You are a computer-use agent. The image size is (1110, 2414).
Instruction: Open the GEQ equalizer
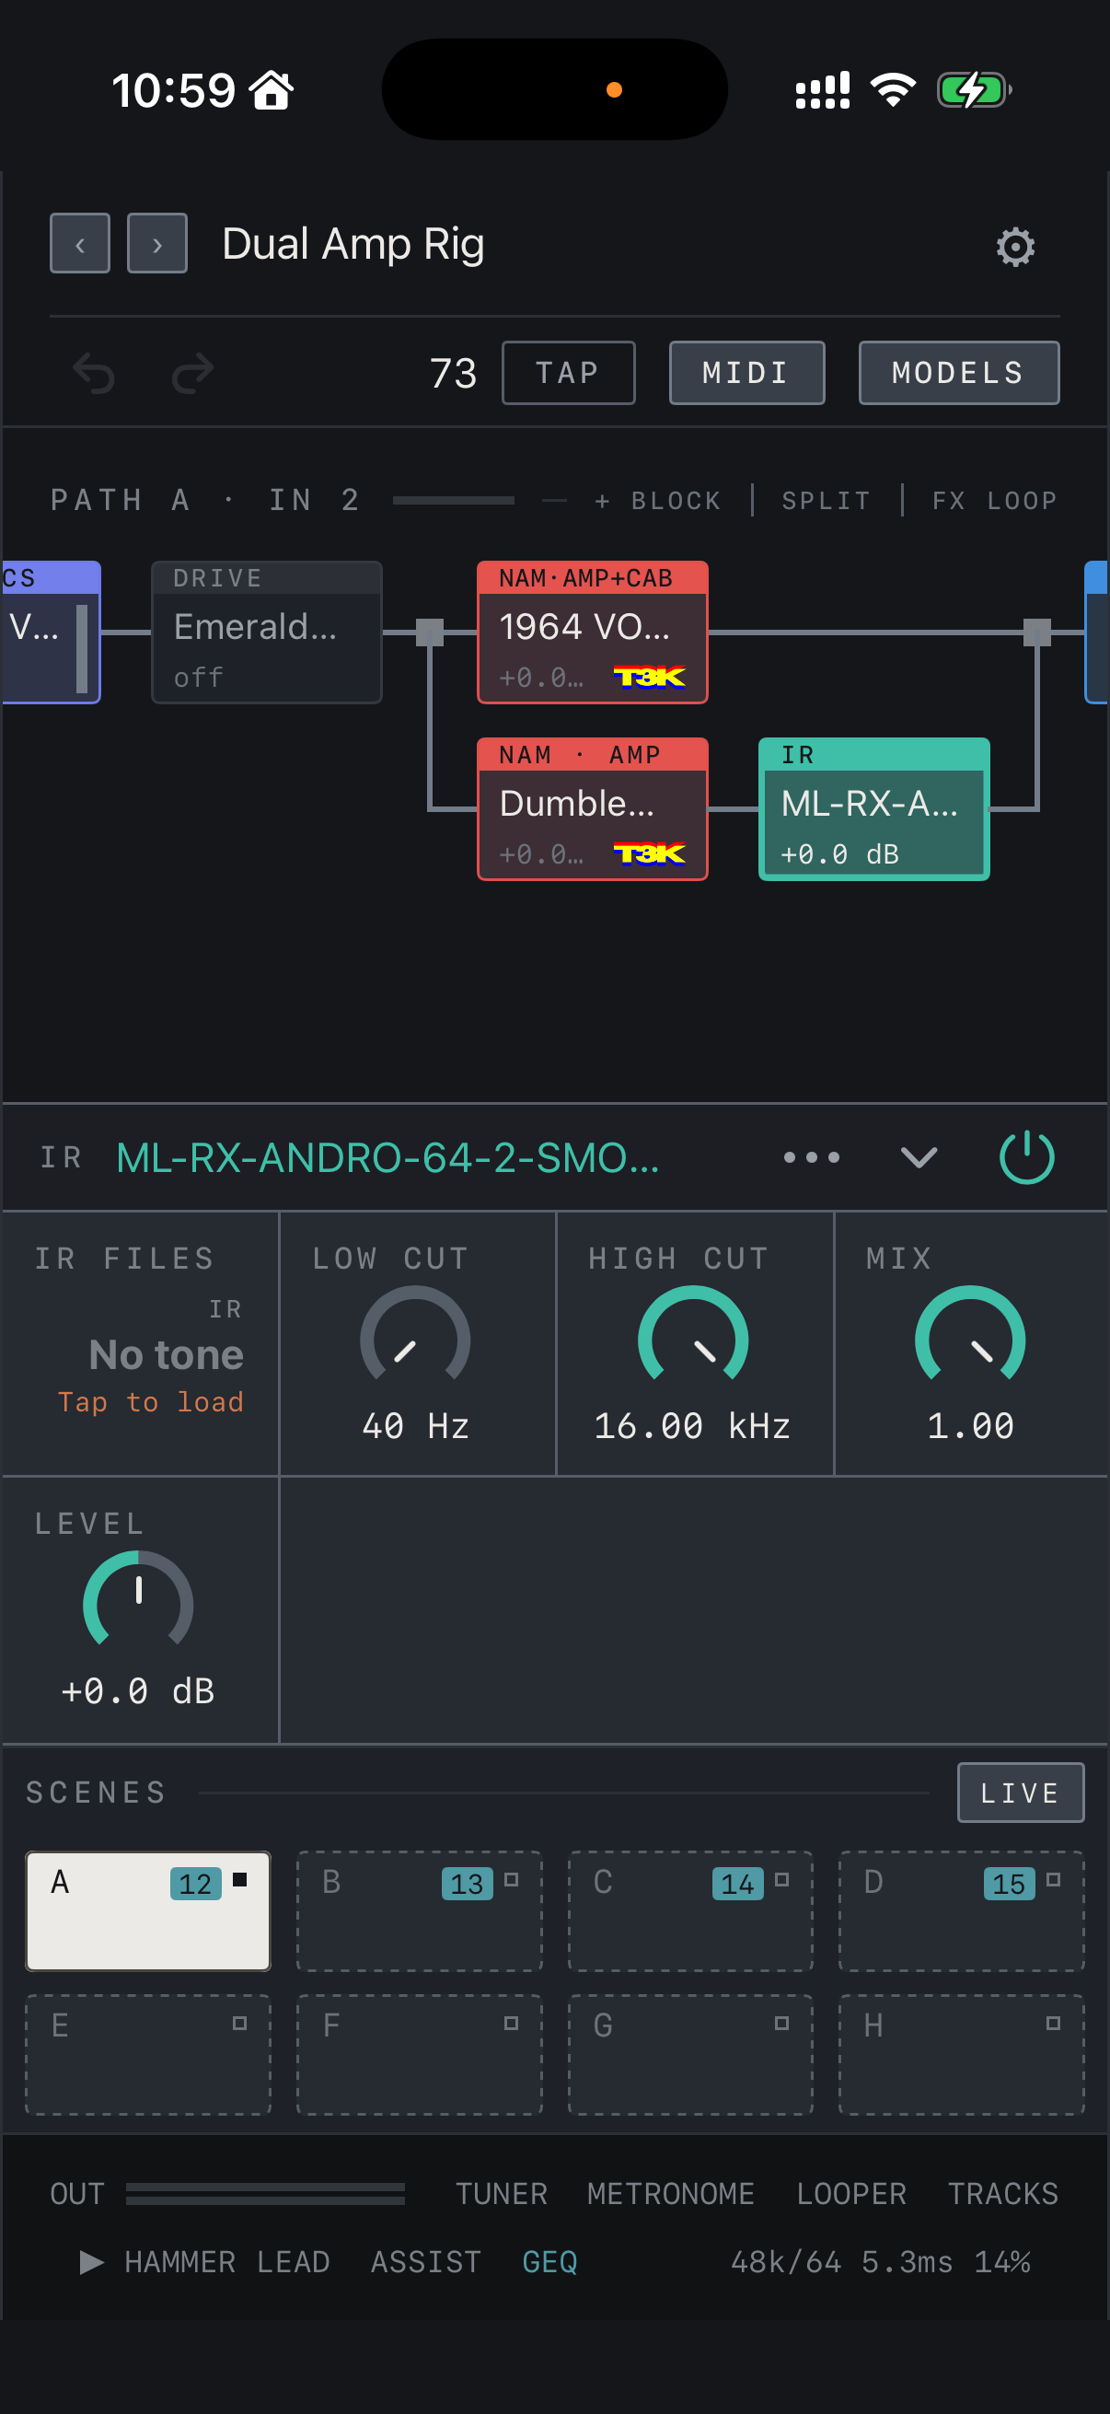[x=549, y=2262]
